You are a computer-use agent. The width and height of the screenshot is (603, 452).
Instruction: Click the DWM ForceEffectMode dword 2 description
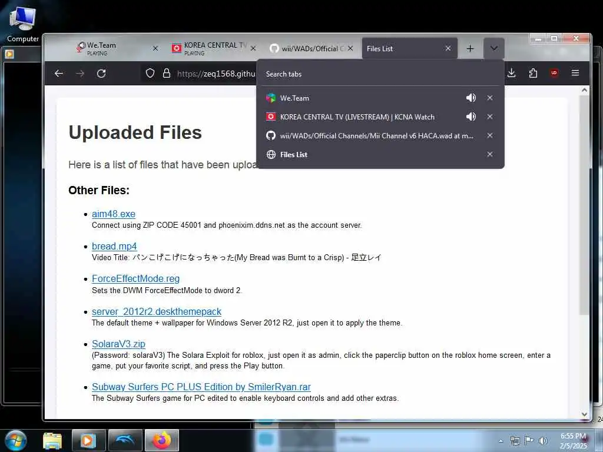coord(167,291)
